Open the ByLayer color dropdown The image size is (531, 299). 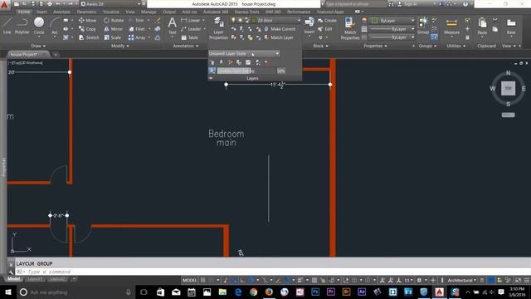click(x=392, y=21)
